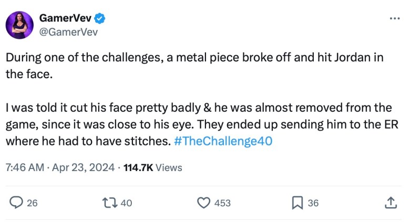410x222 pixels.
Task: Click the reply count 26
Action: pos(32,203)
